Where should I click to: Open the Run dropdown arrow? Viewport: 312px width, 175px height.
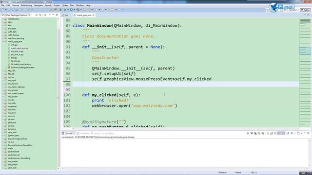click(x=74, y=10)
